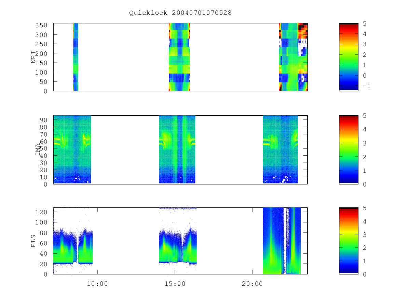Click the NPI axis label
The image size is (410, 308).
click(34, 57)
